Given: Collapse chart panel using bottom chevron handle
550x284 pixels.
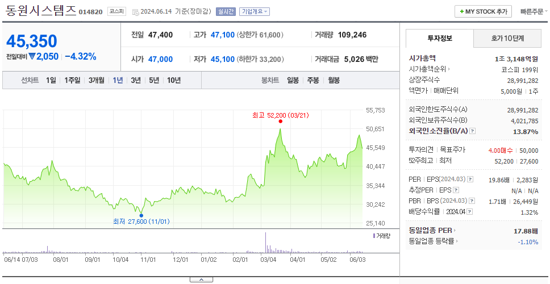Looking at the screenshot, I should (x=201, y=279).
